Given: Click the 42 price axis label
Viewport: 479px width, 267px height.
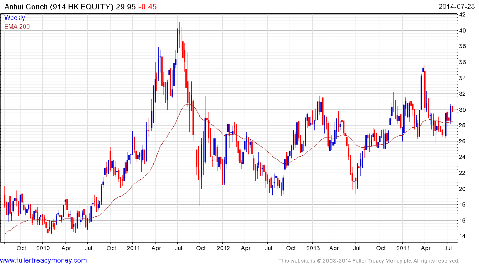Looking at the screenshot, I should tap(463, 15).
